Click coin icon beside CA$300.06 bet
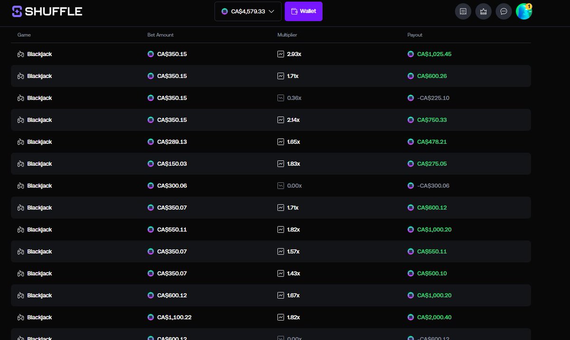The width and height of the screenshot is (570, 340). click(x=151, y=186)
